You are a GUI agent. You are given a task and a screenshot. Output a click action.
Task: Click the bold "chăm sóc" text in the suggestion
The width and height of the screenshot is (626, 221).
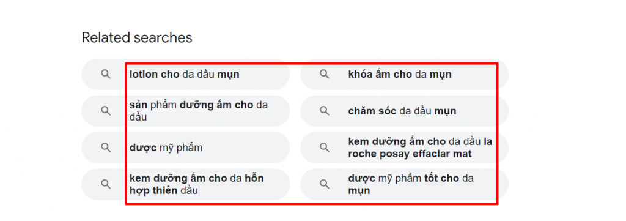(x=372, y=111)
